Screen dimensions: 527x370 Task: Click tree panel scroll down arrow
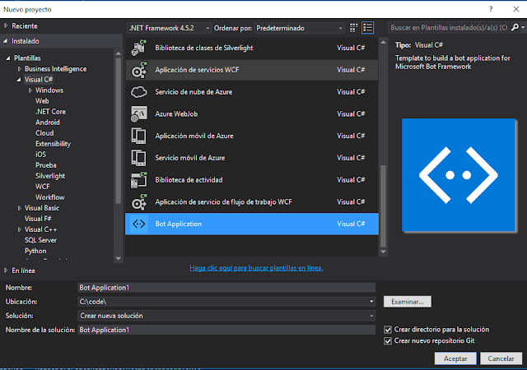pyautogui.click(x=118, y=258)
